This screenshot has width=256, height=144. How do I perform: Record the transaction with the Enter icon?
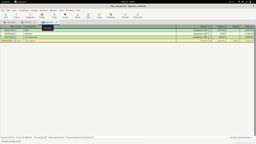point(54,16)
